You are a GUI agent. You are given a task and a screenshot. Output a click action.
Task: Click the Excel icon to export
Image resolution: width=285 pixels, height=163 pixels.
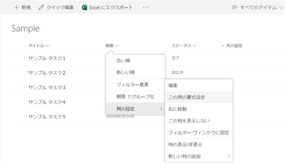pyautogui.click(x=84, y=7)
